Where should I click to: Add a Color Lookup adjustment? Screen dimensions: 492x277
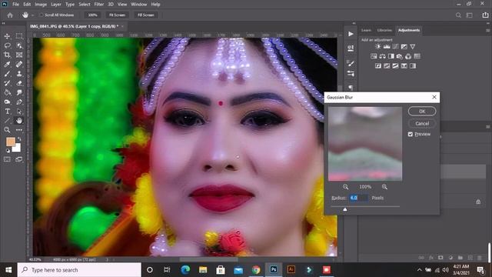417,56
